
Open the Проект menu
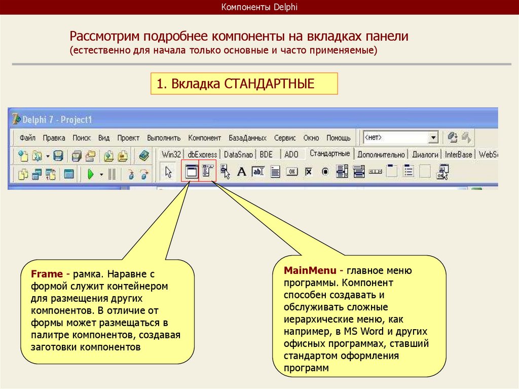(x=128, y=137)
